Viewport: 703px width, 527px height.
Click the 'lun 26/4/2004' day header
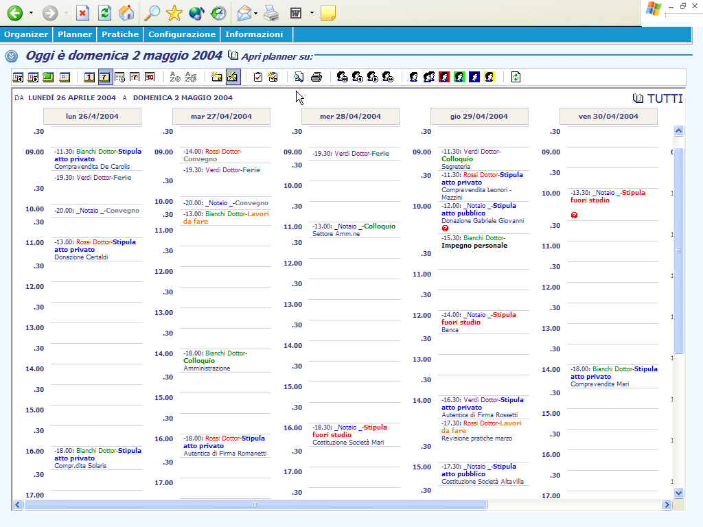93,117
